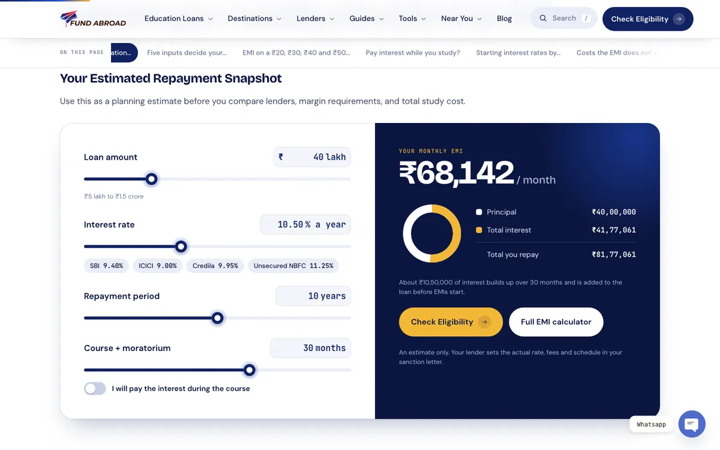Click the ₹5 lakh to ₹1.5 crore hint

pyautogui.click(x=114, y=196)
